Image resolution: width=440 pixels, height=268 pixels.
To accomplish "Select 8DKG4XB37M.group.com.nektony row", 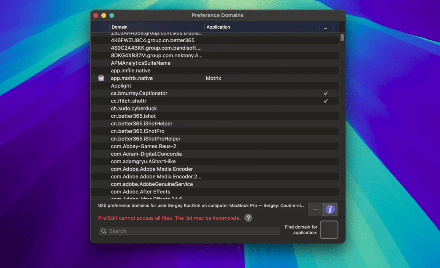I will [x=215, y=55].
